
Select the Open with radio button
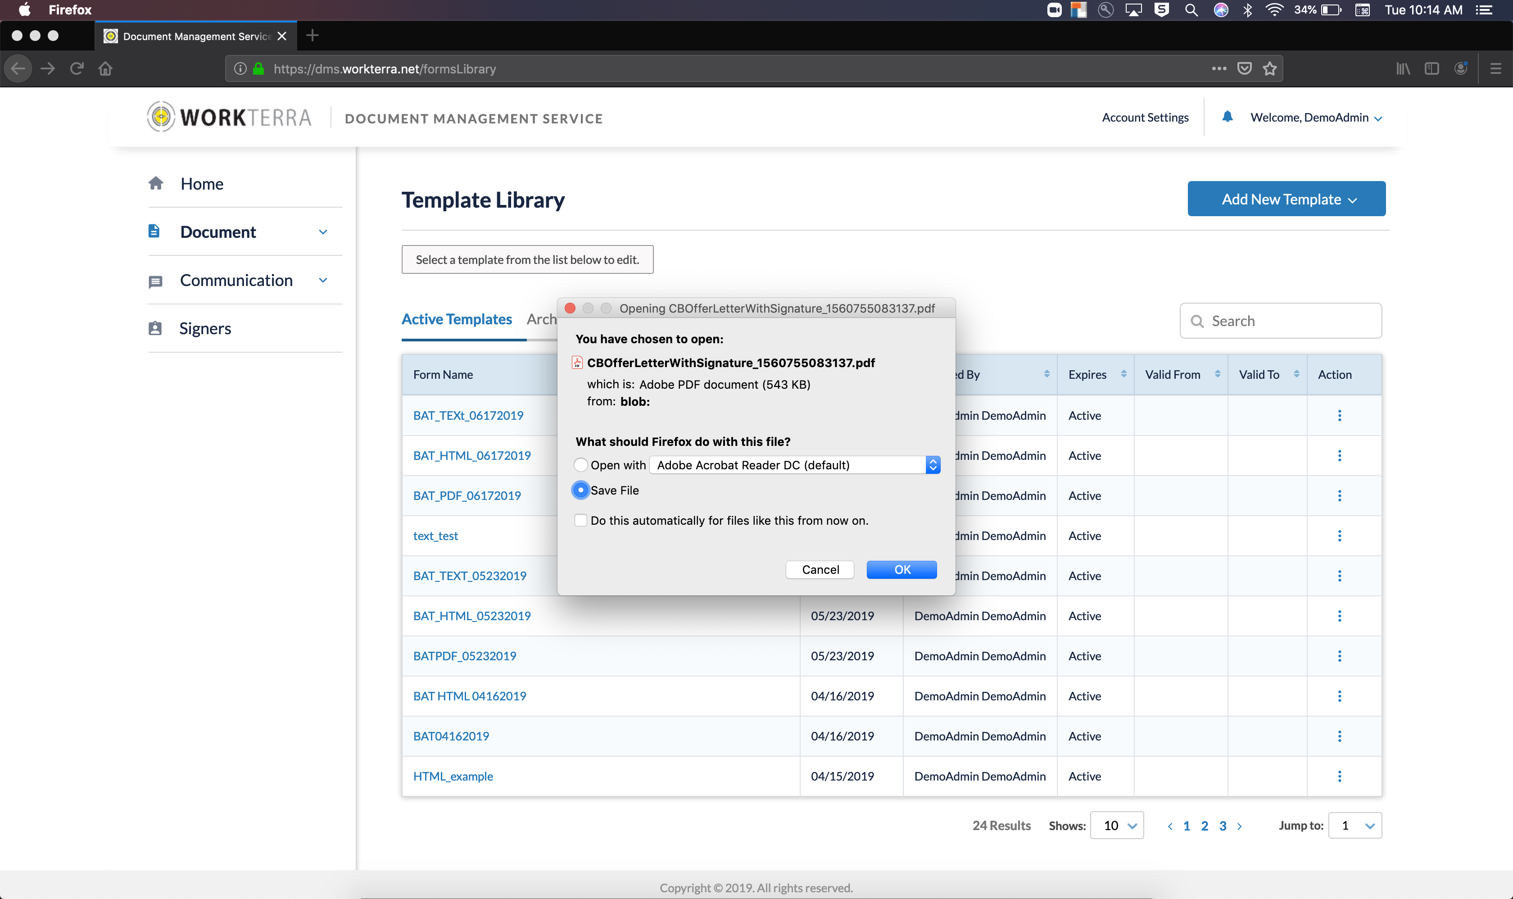click(580, 465)
